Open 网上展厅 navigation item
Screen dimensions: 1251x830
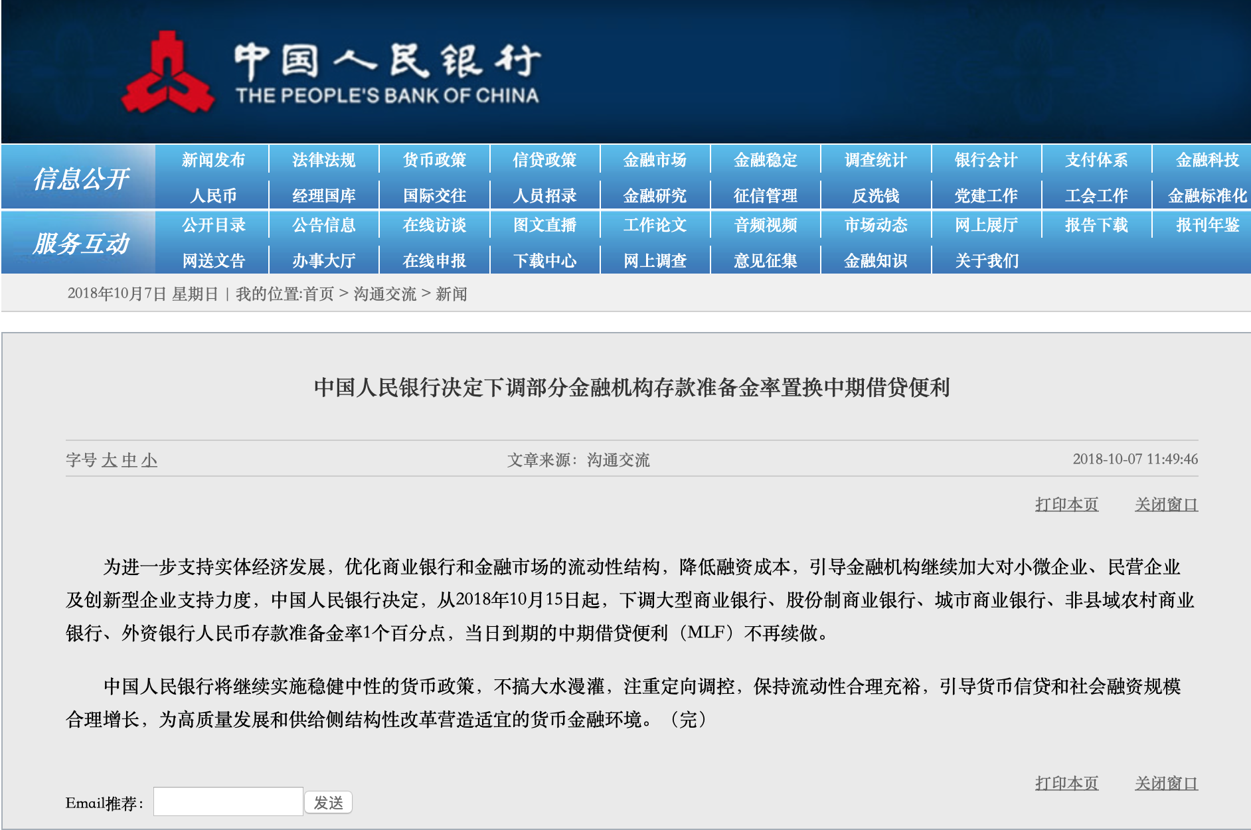[x=986, y=225]
